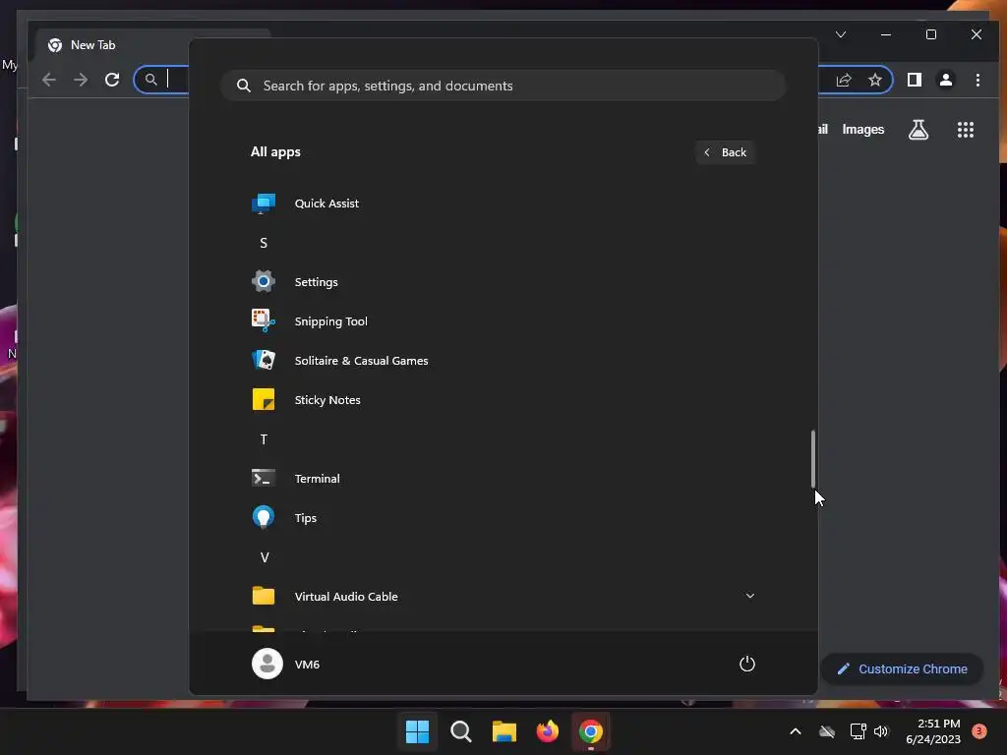Click the Back button in All apps
Viewport: 1007px width, 755px height.
725,152
